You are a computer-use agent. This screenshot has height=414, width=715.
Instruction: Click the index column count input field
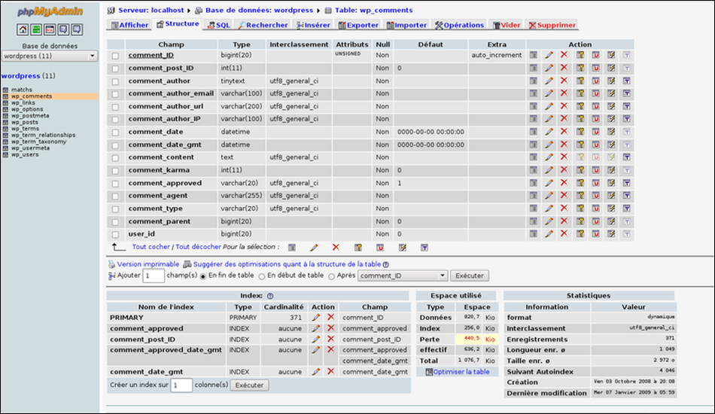(x=181, y=385)
